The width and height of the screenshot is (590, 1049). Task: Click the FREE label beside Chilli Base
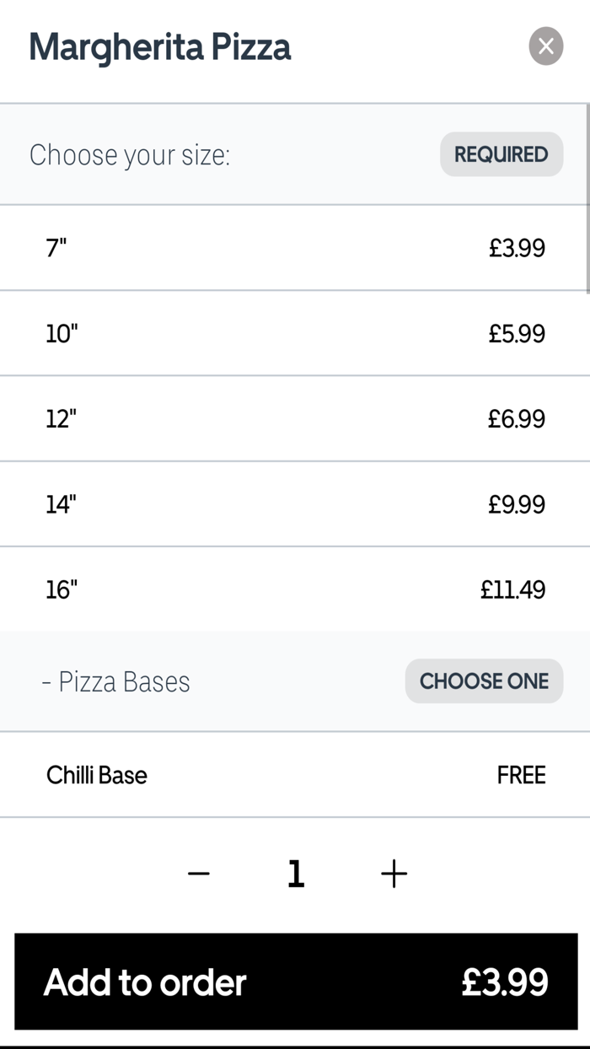point(521,775)
